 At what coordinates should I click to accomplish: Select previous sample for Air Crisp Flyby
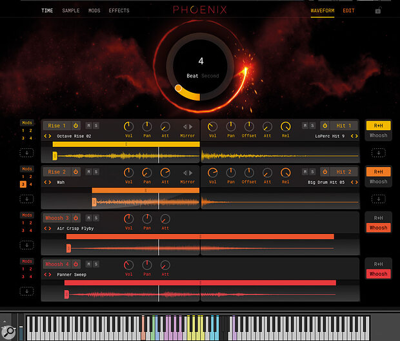coord(45,228)
